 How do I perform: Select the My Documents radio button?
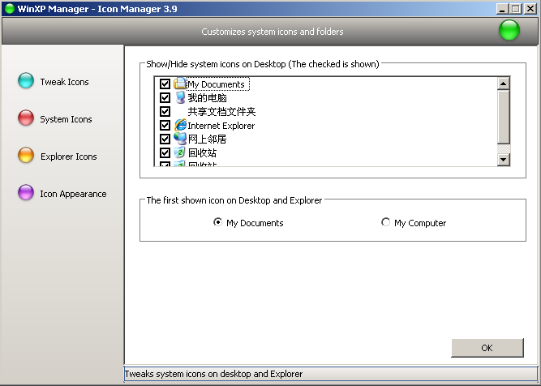217,223
